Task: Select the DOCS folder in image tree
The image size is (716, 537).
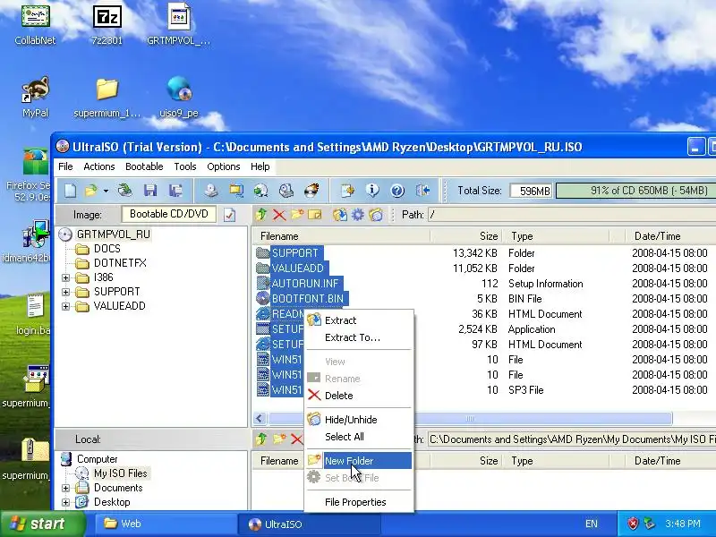Action: pos(107,249)
